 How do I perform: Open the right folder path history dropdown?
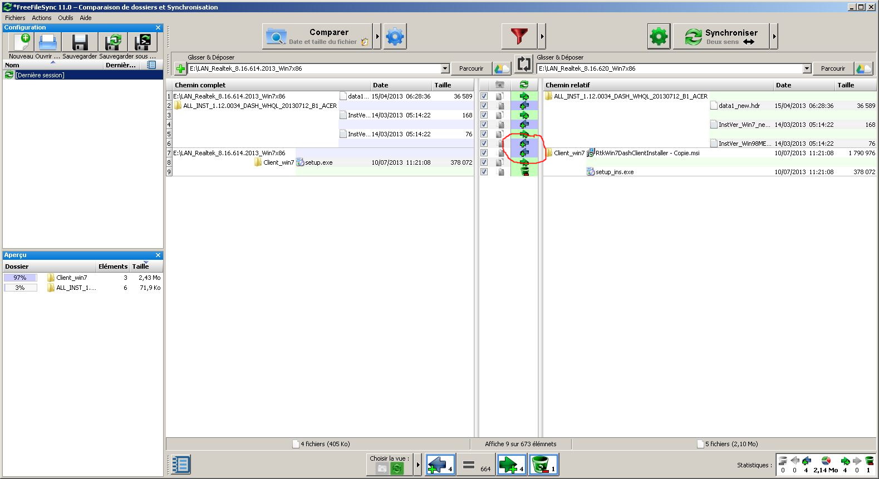[807, 68]
